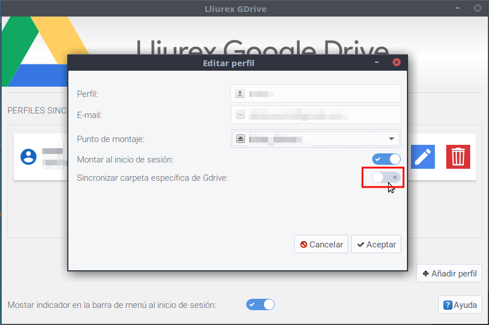The width and height of the screenshot is (489, 325).
Task: Click Cancelar button
Action: [321, 244]
